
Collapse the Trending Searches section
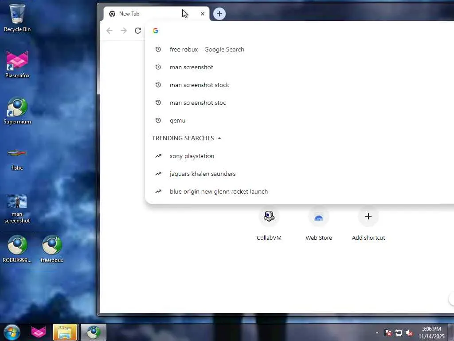click(219, 139)
